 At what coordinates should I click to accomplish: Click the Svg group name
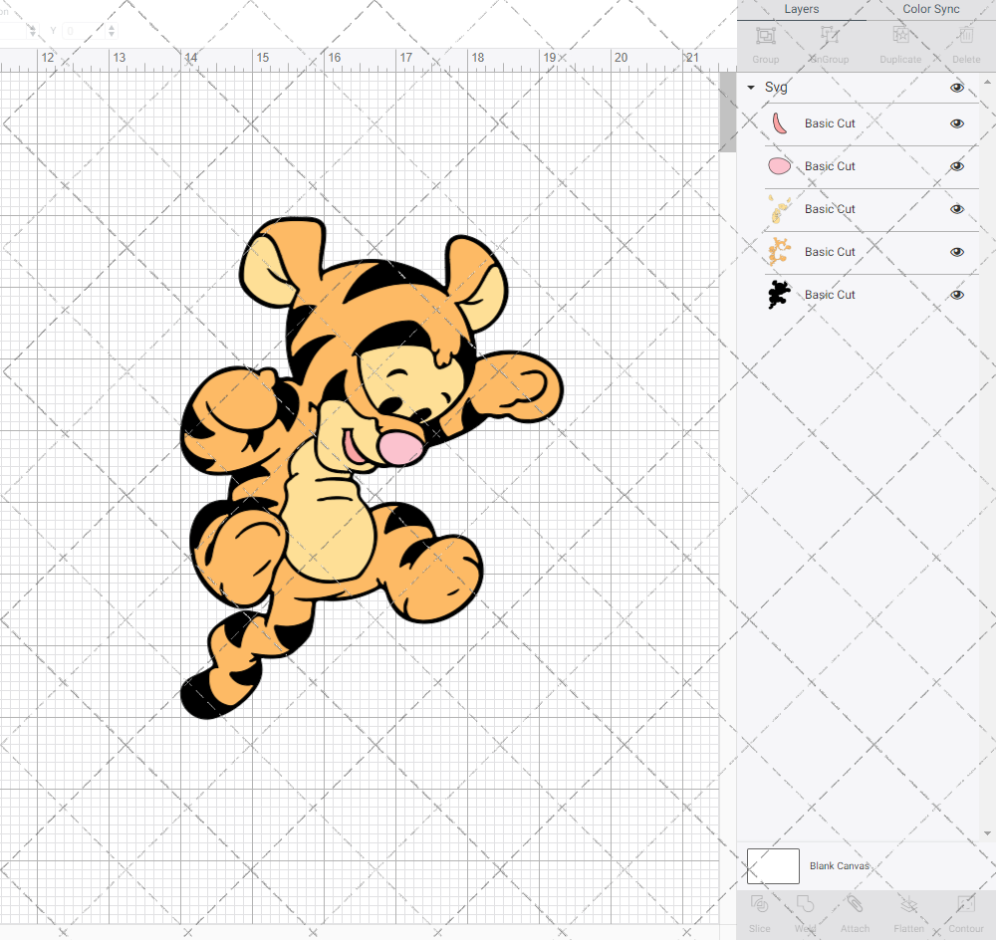(x=776, y=88)
